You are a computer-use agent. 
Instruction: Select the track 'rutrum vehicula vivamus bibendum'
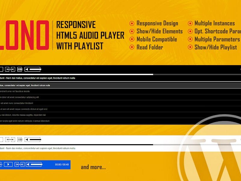(120, 121)
